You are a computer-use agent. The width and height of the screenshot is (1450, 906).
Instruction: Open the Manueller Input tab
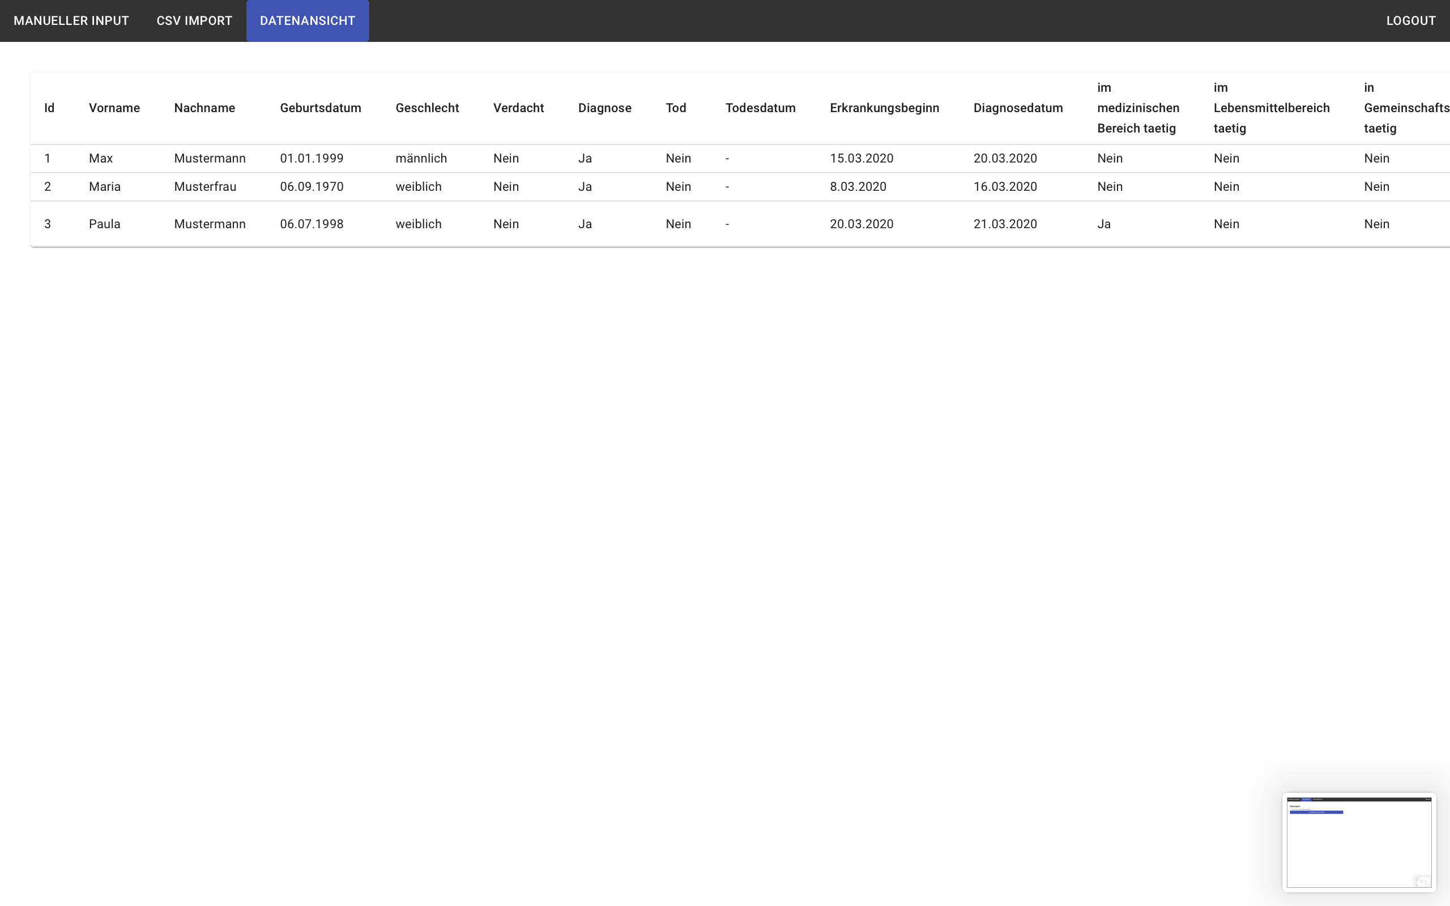pos(71,21)
